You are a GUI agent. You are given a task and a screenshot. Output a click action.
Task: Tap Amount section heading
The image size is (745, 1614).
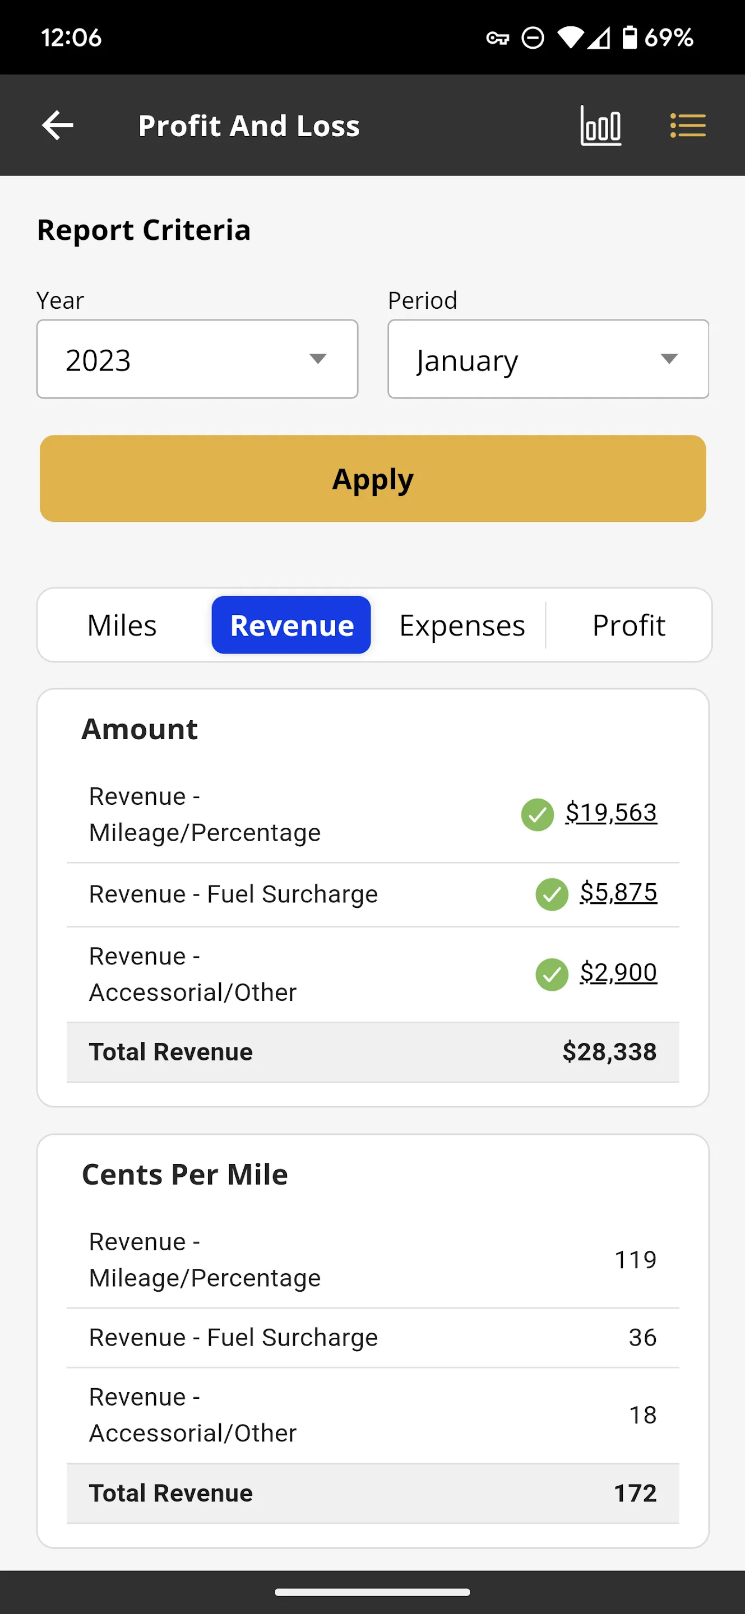pyautogui.click(x=140, y=729)
